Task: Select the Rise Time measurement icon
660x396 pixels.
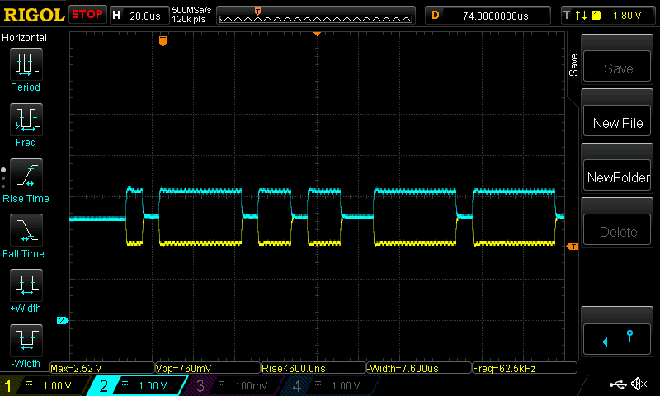Action: 26,175
